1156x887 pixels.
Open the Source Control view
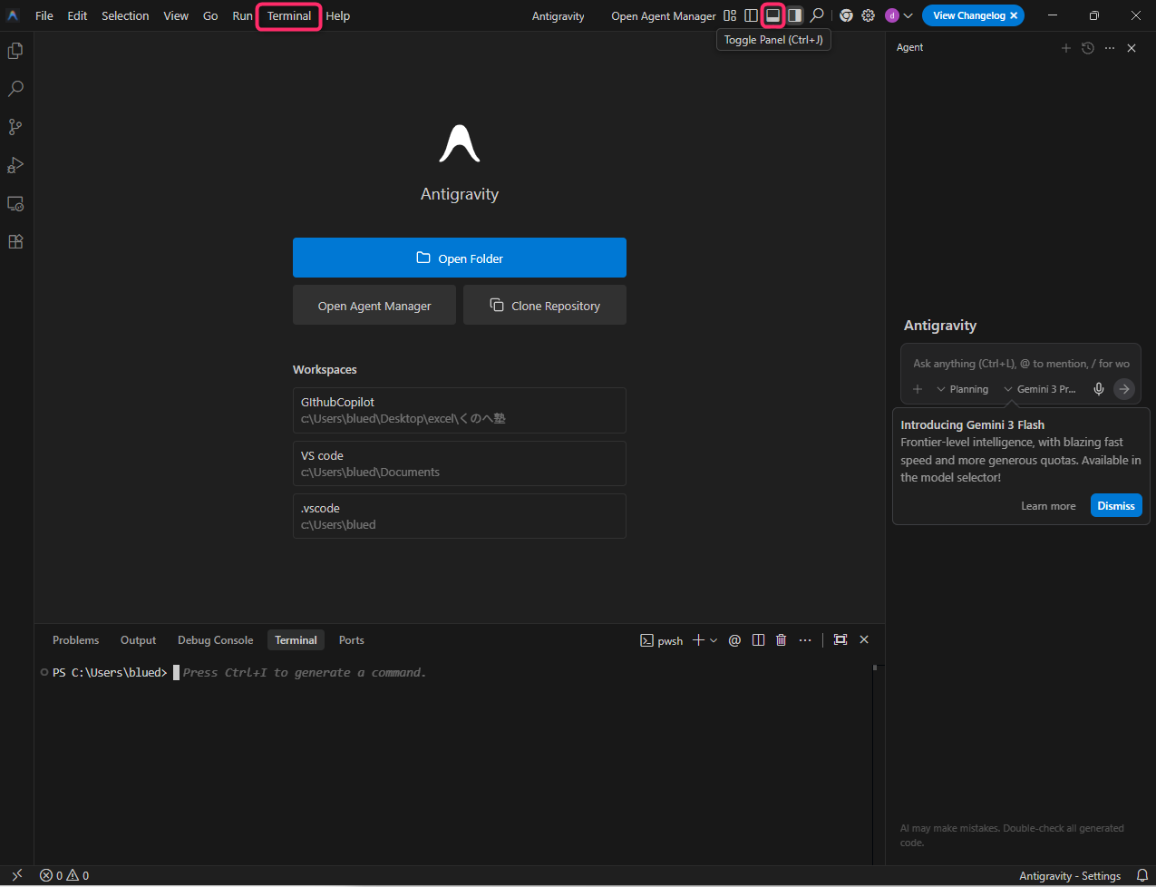[x=15, y=127]
